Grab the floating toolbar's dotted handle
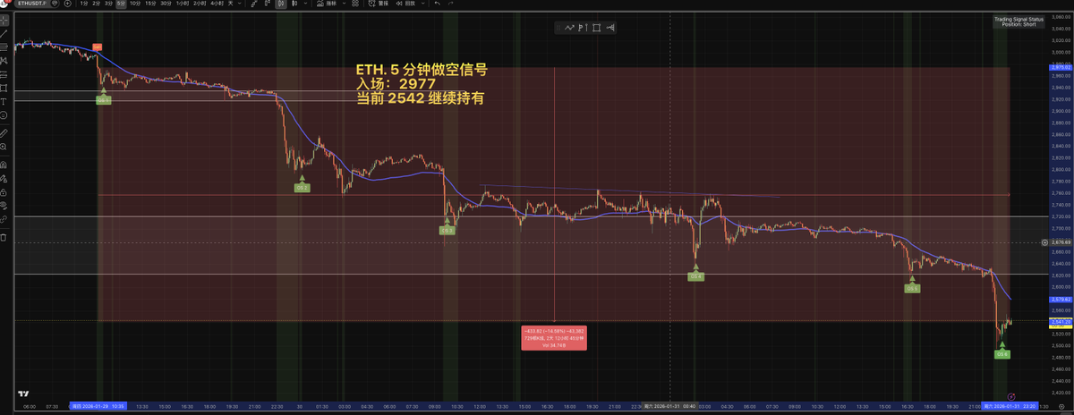Viewport: 1074px width, 415px height. (558, 28)
